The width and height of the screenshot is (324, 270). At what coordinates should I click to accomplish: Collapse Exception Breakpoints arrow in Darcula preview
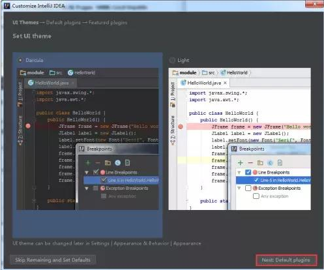87,188
